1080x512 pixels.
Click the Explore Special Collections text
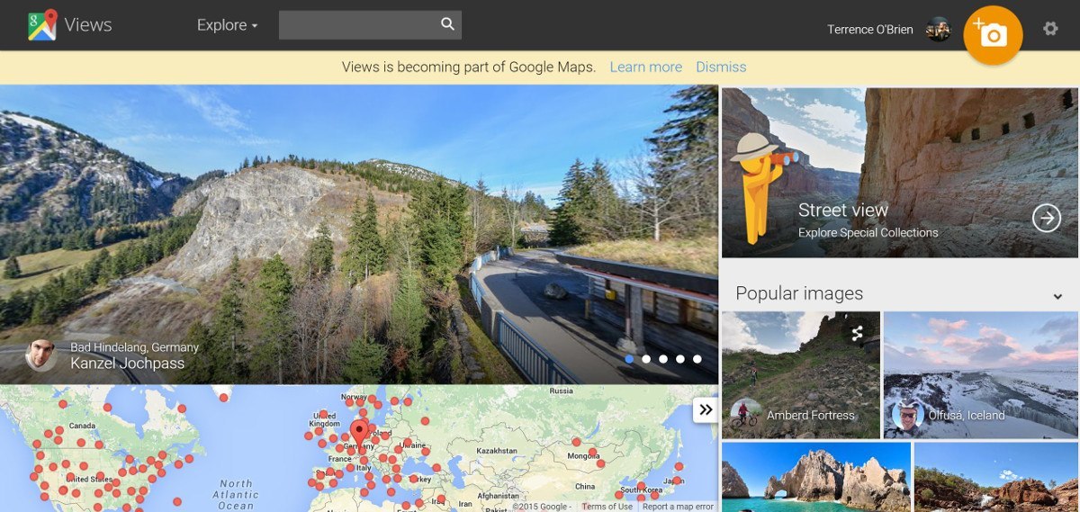[868, 233]
